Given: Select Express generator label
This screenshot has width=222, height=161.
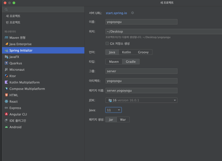Looking at the screenshot, I should 15,108.
